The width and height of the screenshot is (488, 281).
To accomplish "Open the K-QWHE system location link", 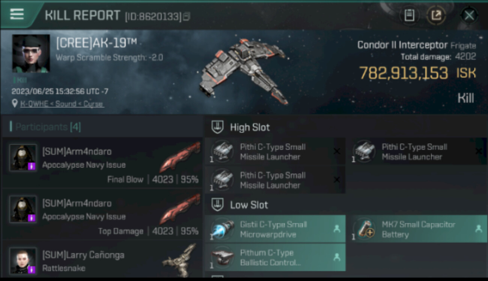I will pos(62,104).
